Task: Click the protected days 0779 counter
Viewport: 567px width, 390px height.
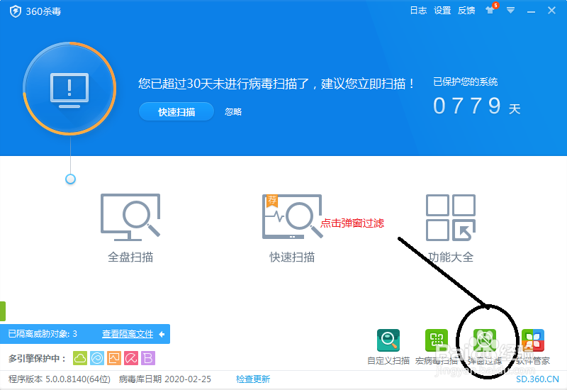Action: [476, 106]
